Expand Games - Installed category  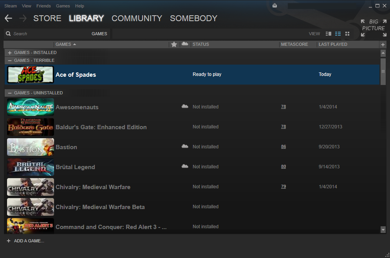(x=10, y=53)
